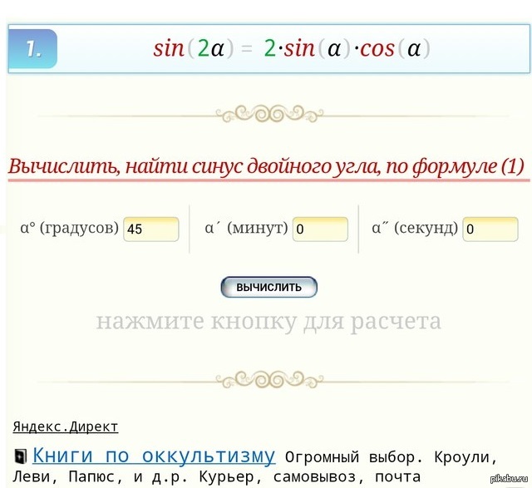Screen dimensions: 532x488
Task: Click the placeholder нажмите кнопку для расчета
Action: tap(268, 321)
